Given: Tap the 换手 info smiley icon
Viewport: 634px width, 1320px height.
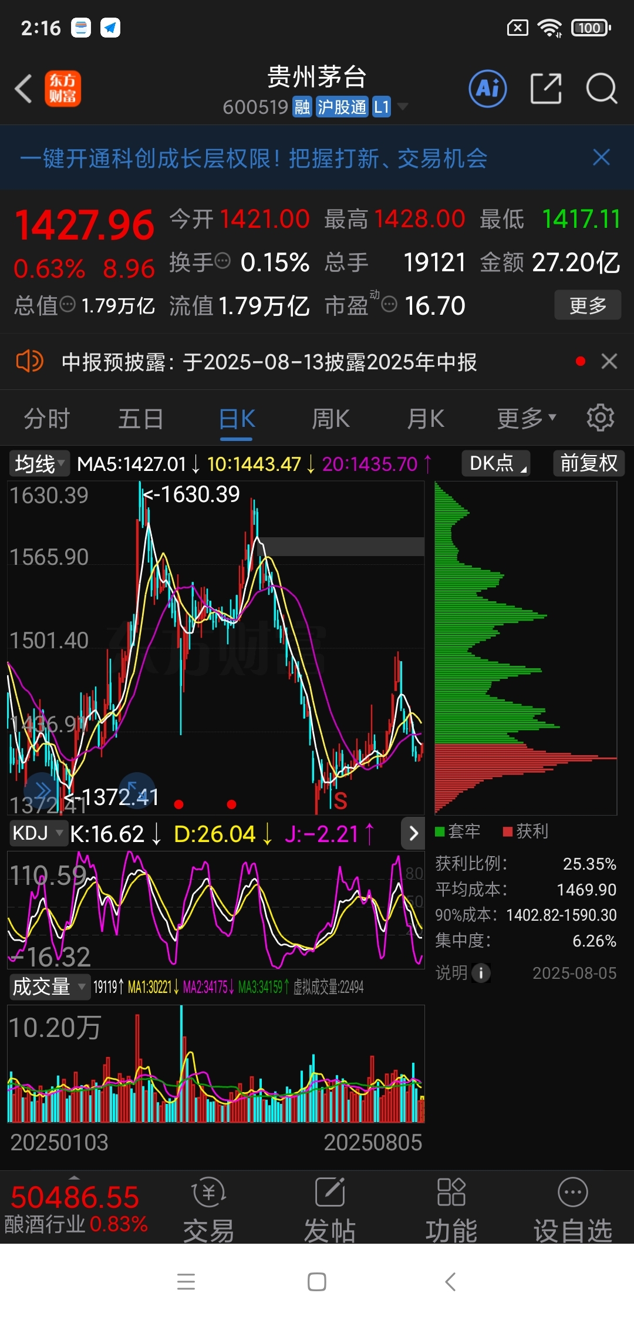Looking at the screenshot, I should pos(222,260).
